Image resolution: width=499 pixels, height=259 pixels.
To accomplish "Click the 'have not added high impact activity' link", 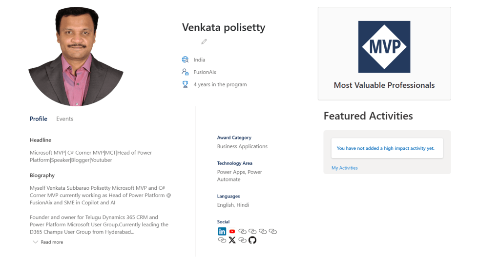I will pyautogui.click(x=386, y=148).
